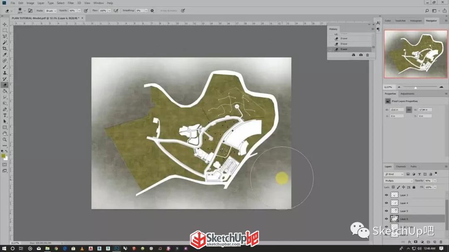Open the layer Opacity dropdown arrow

435,181
